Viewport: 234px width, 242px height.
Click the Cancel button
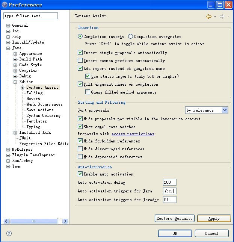point(211,233)
